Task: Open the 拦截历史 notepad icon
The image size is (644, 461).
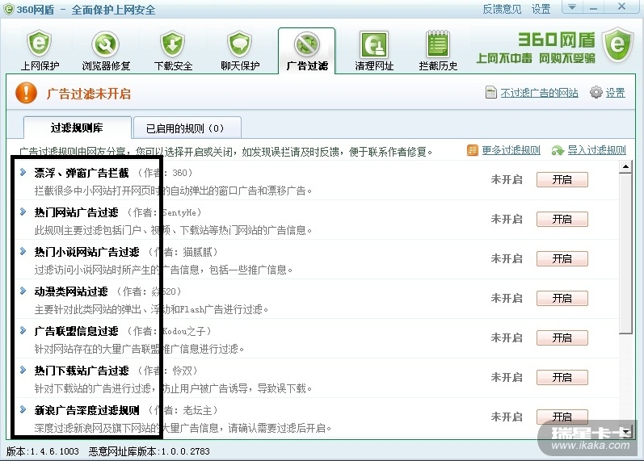Action: click(438, 44)
